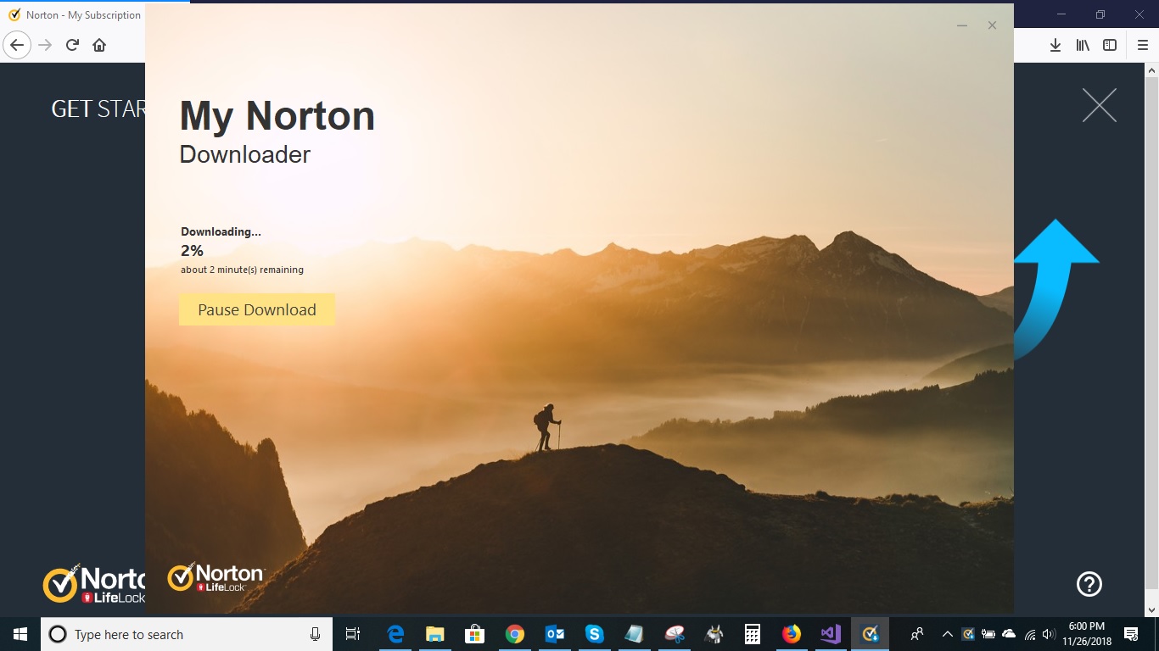Open Microsoft Store from taskbar
This screenshot has width=1159, height=651.
[x=474, y=634]
